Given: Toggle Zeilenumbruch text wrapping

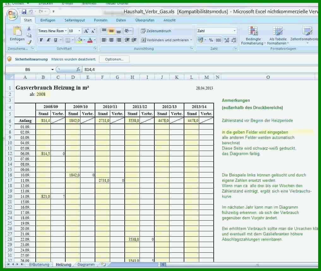Looking at the screenshot, I should click(156, 31).
